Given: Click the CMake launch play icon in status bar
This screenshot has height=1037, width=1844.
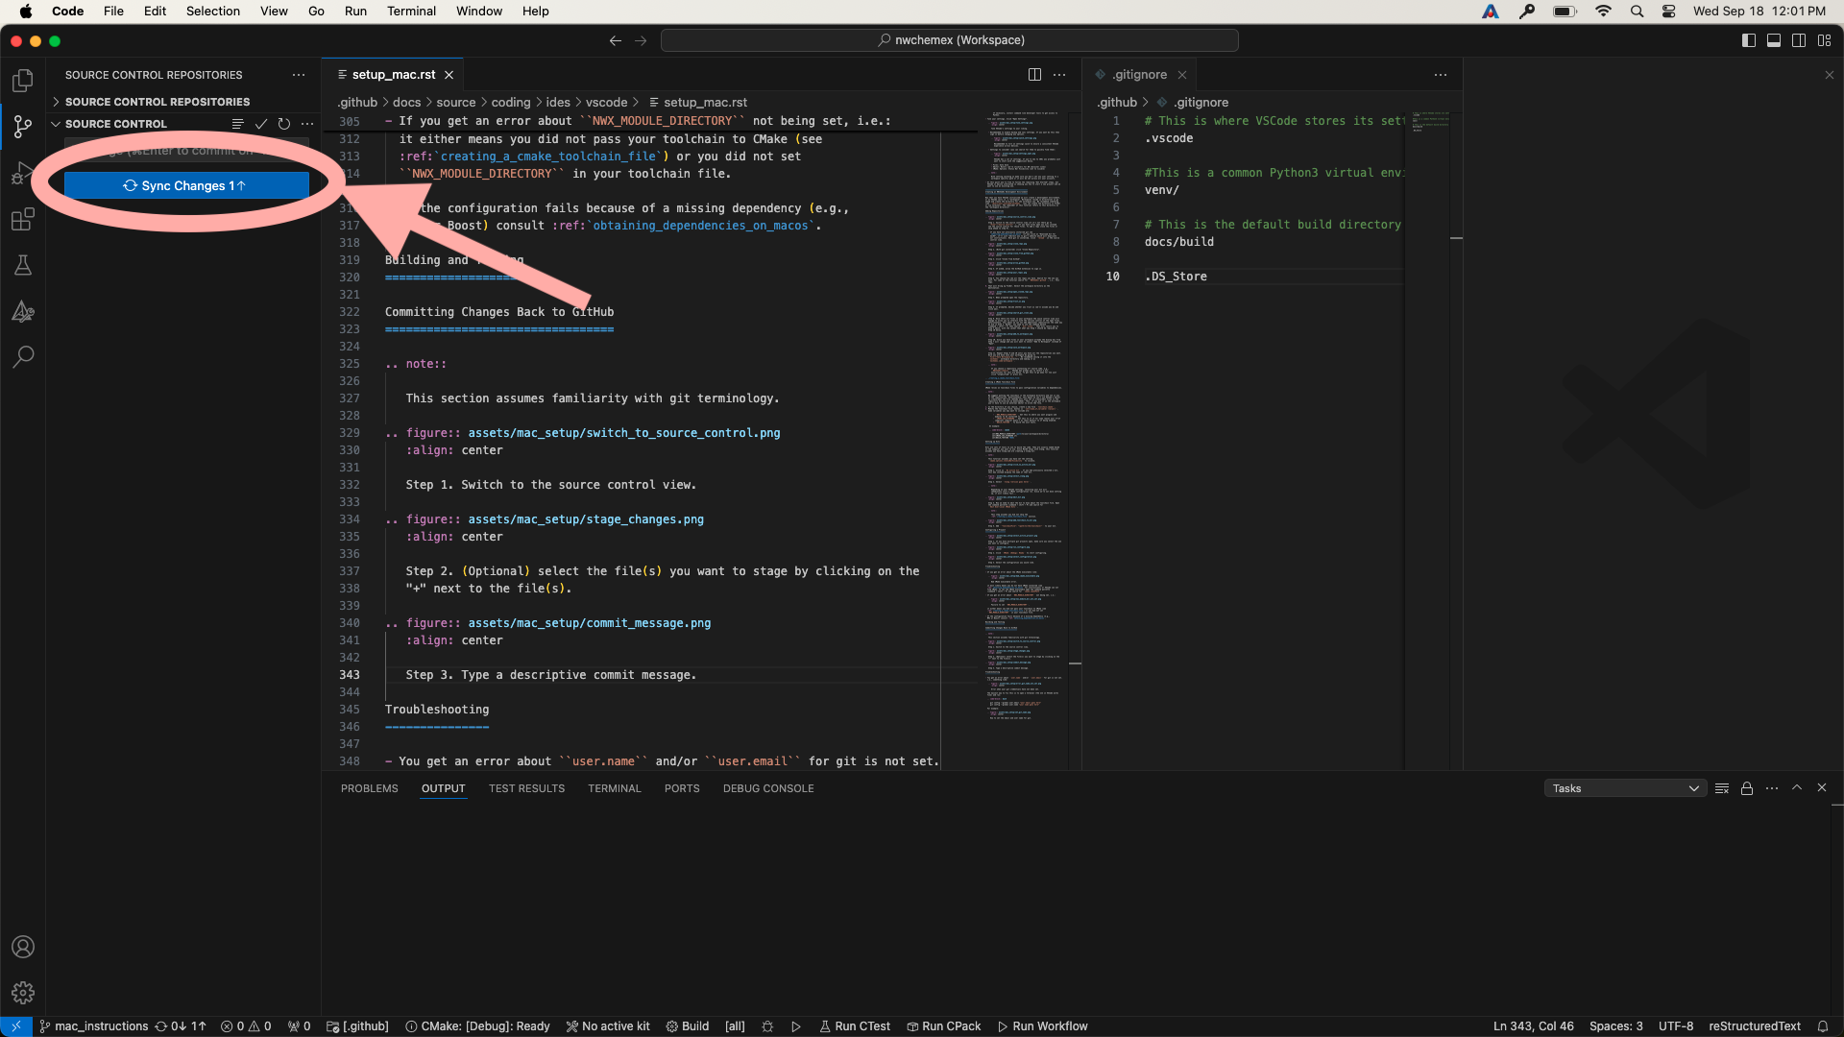Looking at the screenshot, I should point(796,1026).
